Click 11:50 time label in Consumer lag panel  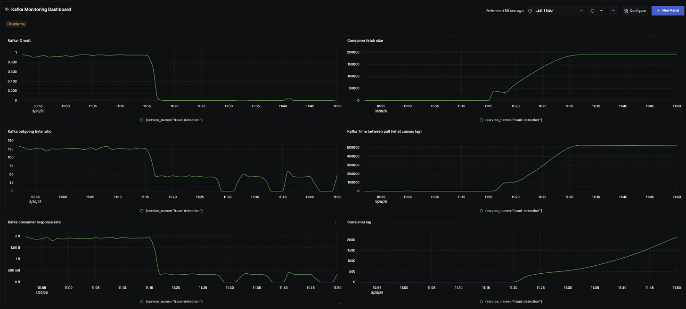point(676,287)
